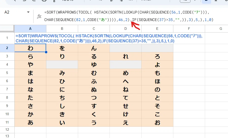Click the fx function icon

click(39, 16)
